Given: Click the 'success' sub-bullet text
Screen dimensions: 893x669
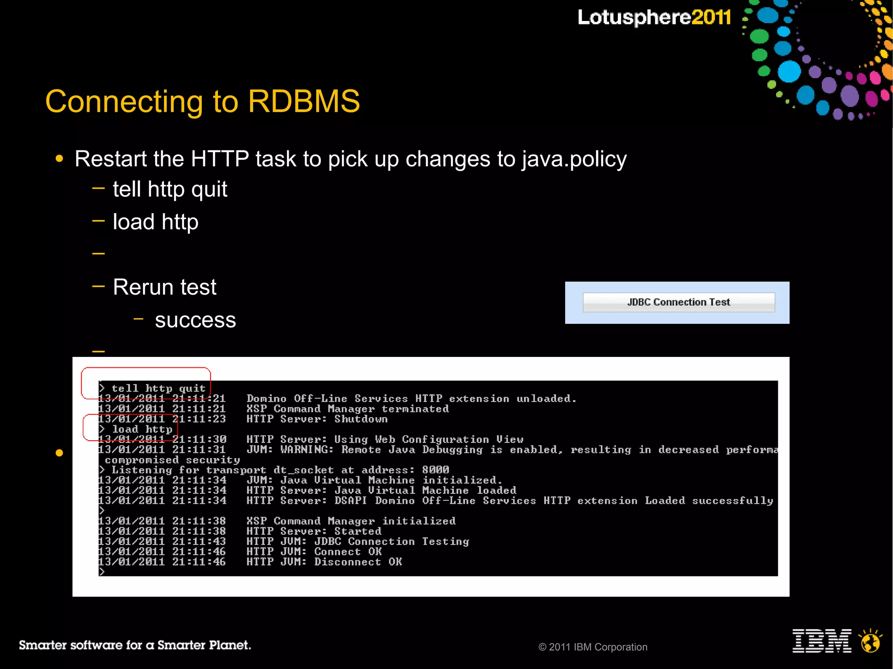Looking at the screenshot, I should click(x=195, y=320).
